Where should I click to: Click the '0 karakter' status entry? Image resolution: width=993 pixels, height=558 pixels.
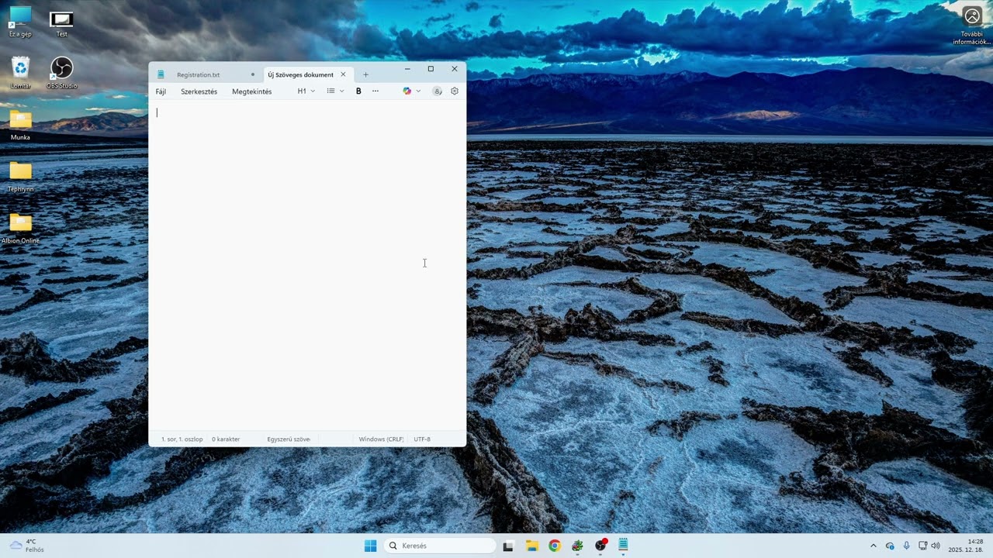tap(226, 439)
